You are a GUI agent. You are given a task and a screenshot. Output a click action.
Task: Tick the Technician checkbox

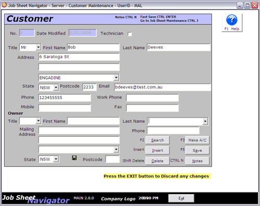(x=129, y=34)
